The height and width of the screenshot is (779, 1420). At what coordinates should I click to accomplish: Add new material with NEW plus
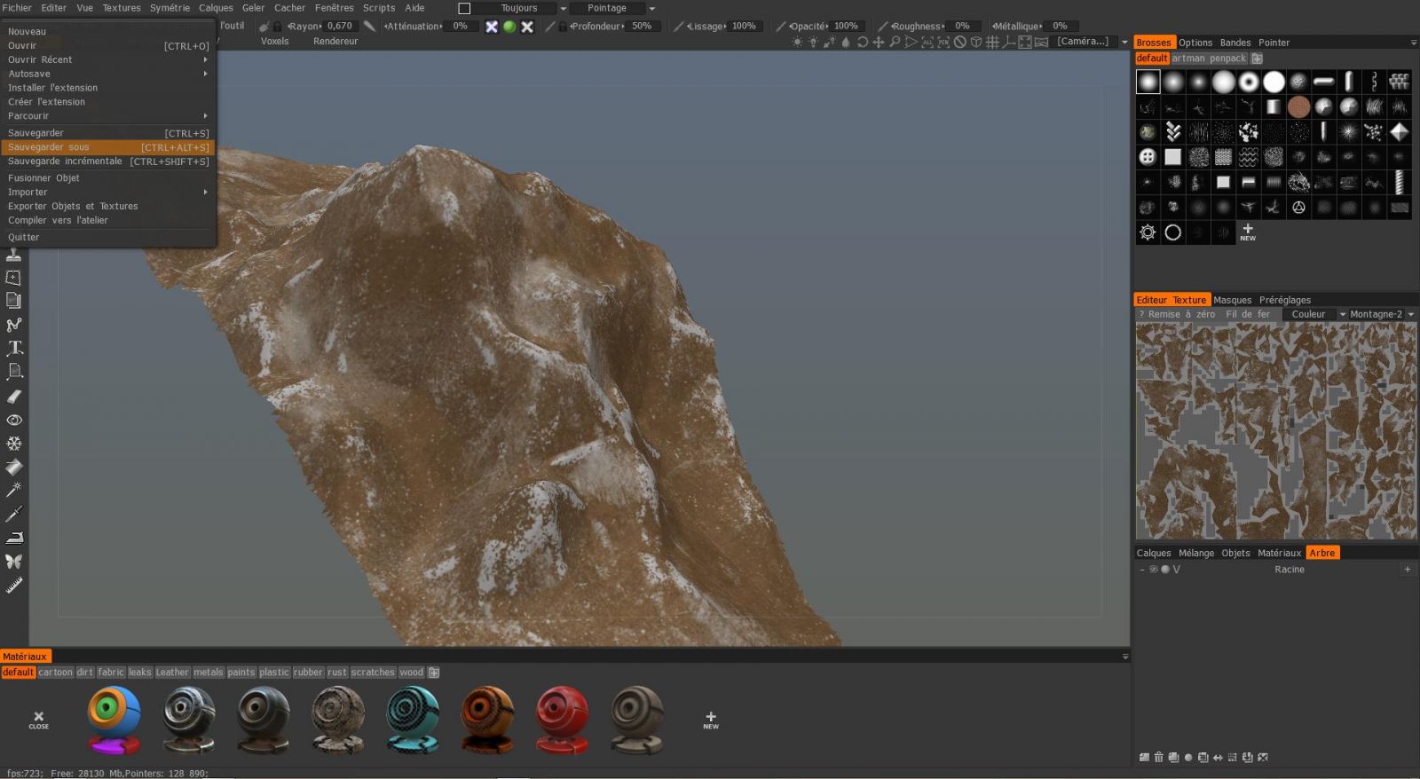(x=711, y=720)
